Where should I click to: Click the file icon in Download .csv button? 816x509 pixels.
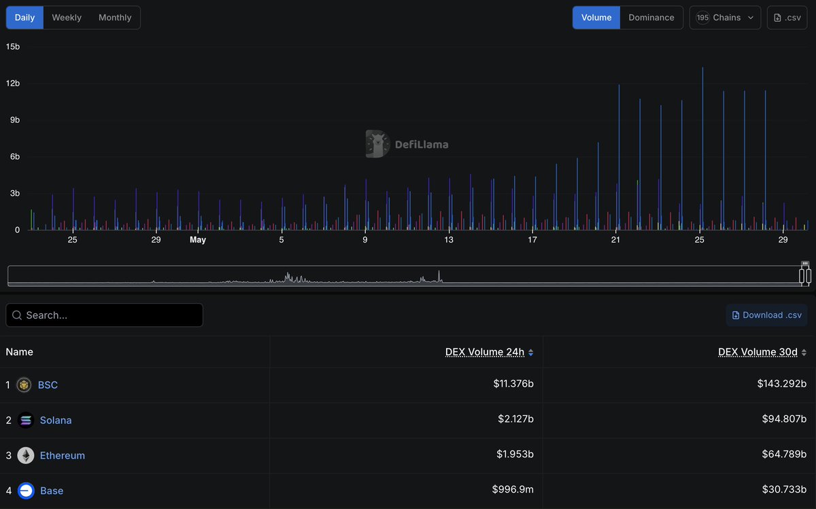click(x=736, y=315)
